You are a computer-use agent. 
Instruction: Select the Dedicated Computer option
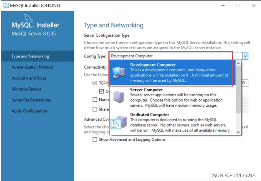[x=172, y=122]
